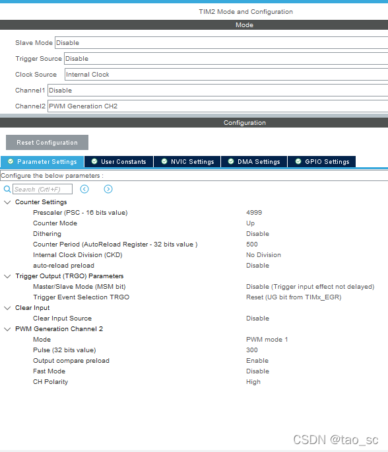Select auto-reload preload Disable value
The image size is (388, 452).
coord(257,266)
